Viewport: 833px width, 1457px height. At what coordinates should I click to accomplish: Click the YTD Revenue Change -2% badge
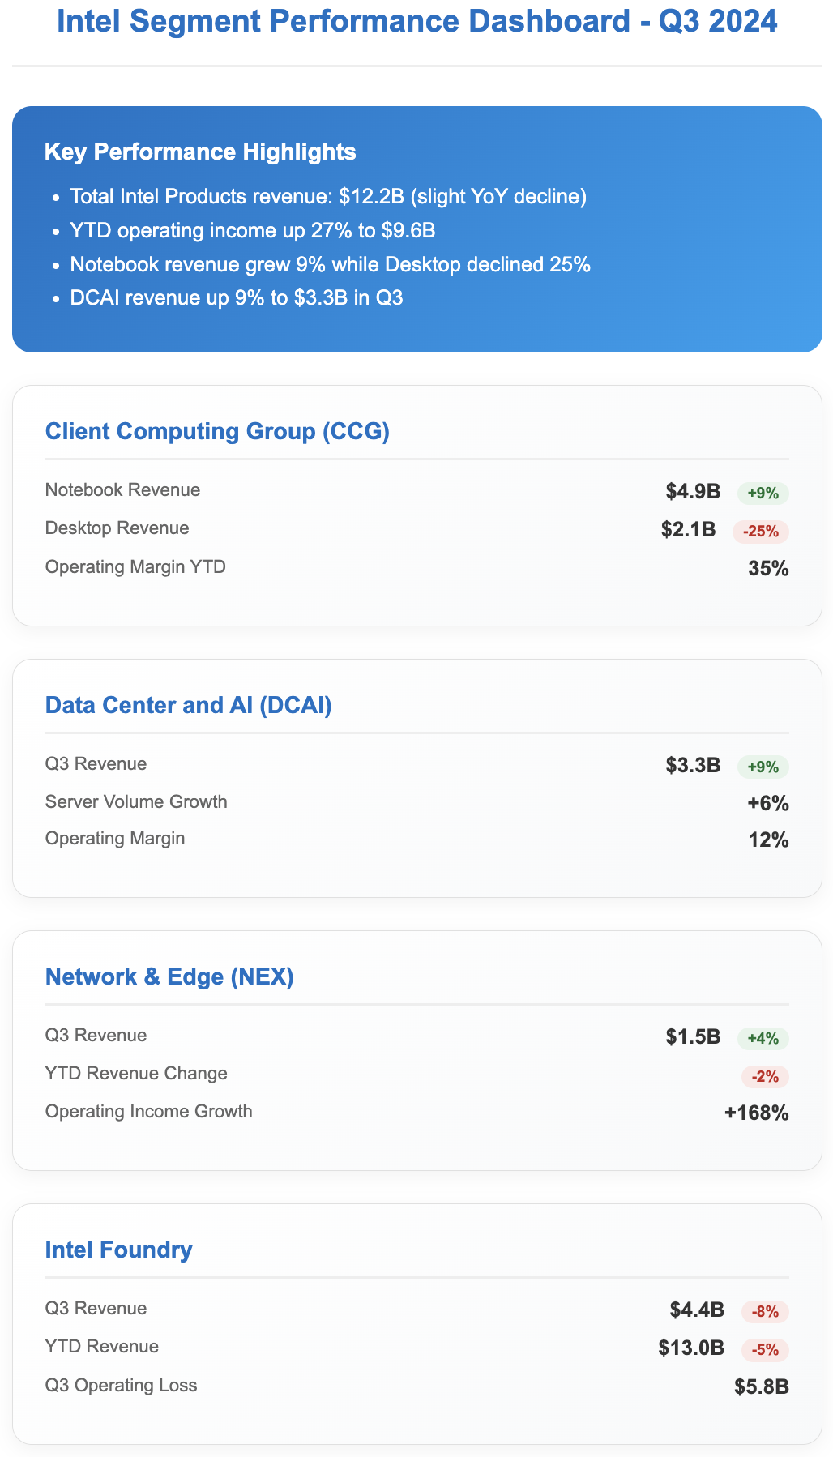point(765,1077)
